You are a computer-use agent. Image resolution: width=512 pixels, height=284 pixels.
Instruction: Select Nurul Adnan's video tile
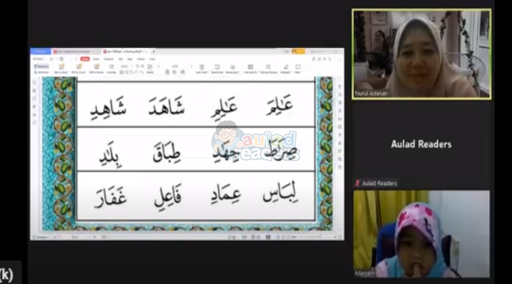coord(421,54)
